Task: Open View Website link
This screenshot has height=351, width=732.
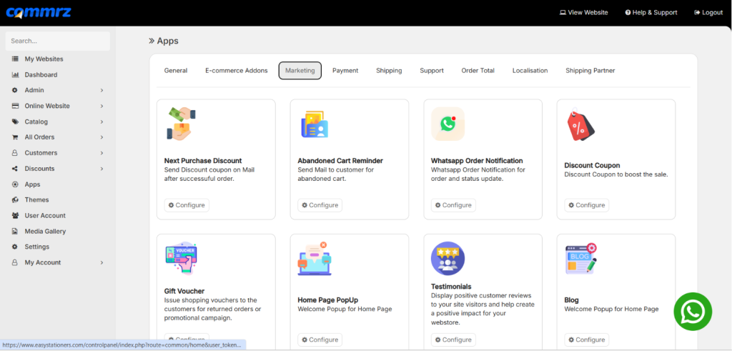Action: click(584, 13)
